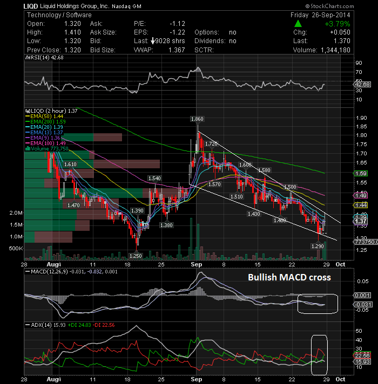Click the -0.031 MACD axis tag

(363, 304)
